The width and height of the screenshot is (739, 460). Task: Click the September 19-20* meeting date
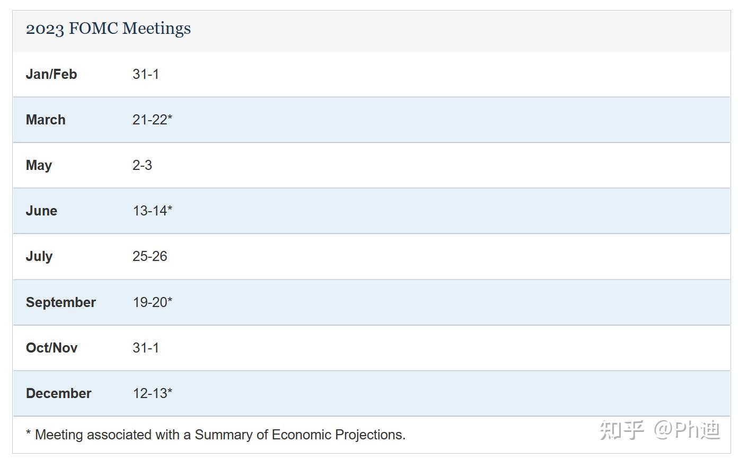pyautogui.click(x=152, y=302)
